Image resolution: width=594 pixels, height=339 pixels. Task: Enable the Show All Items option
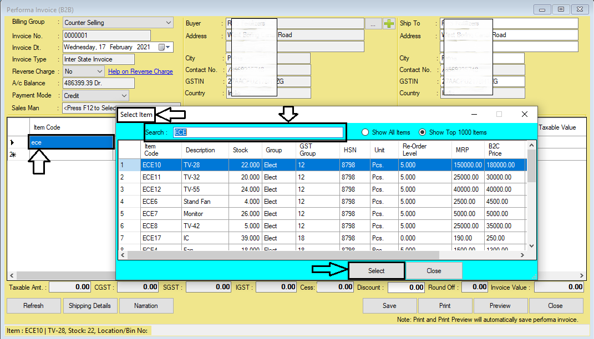(x=365, y=132)
